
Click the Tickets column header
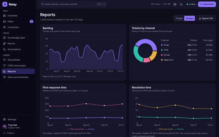[193, 40]
